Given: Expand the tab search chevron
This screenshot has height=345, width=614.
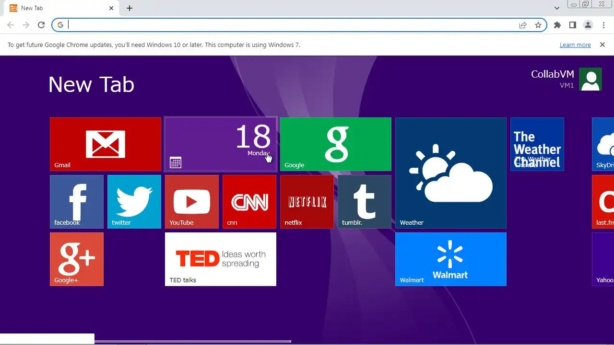Looking at the screenshot, I should [557, 8].
